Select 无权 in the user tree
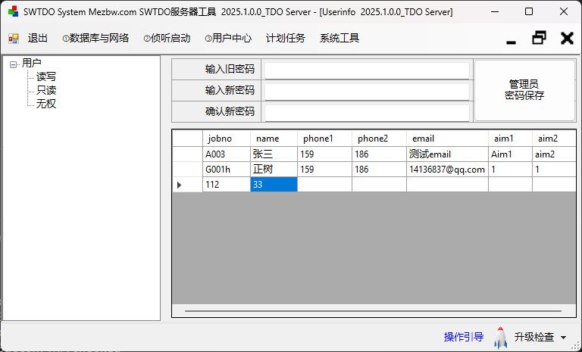Screen dimensions: 582x352 point(46,104)
